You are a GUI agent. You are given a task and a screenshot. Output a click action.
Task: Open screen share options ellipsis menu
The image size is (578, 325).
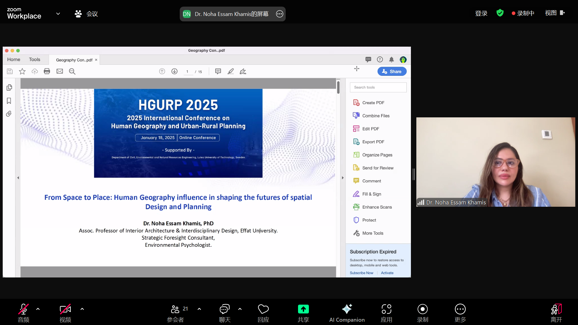(x=280, y=14)
